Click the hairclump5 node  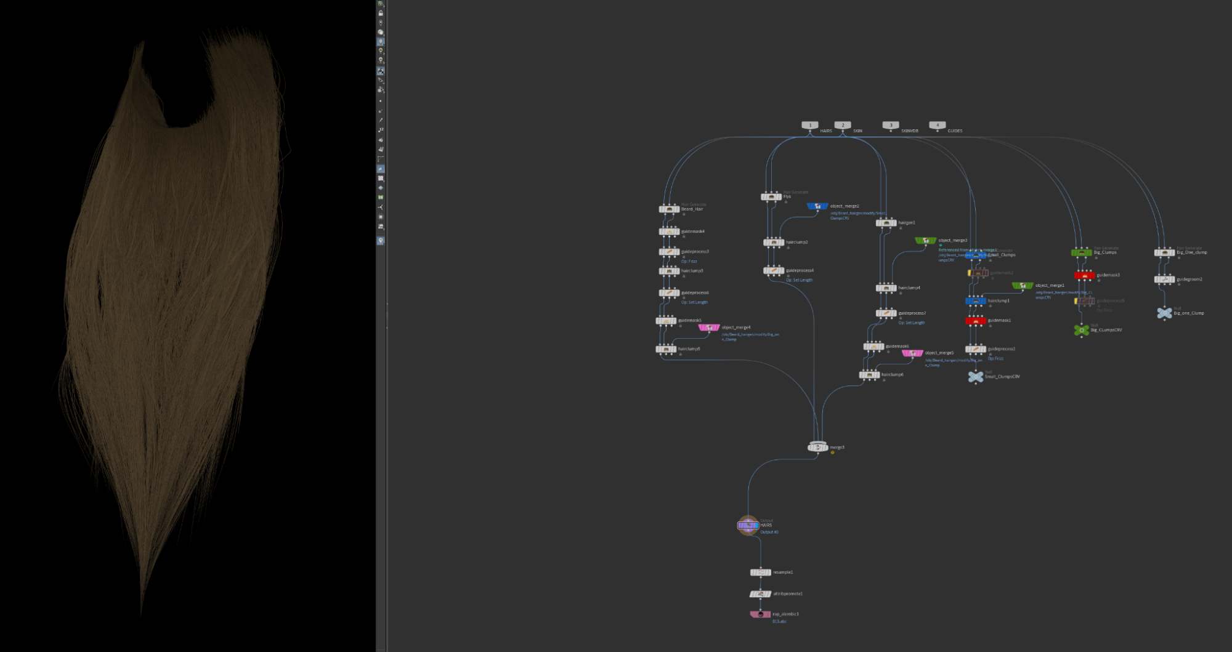pyautogui.click(x=666, y=349)
